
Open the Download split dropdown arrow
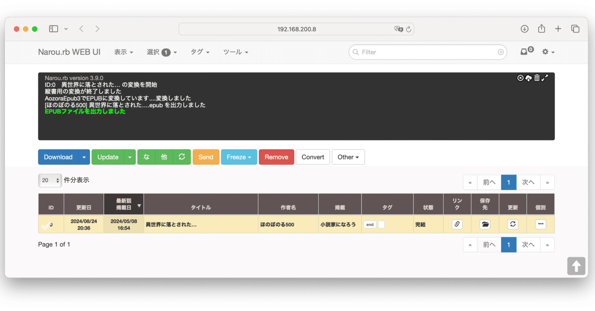(x=84, y=157)
